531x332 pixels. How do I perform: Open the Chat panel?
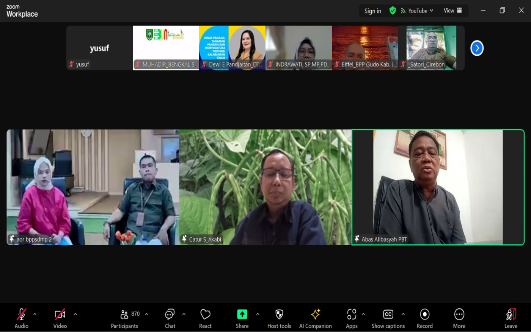click(170, 318)
